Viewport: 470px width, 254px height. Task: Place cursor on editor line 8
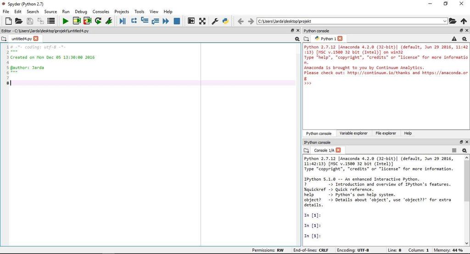[153, 83]
